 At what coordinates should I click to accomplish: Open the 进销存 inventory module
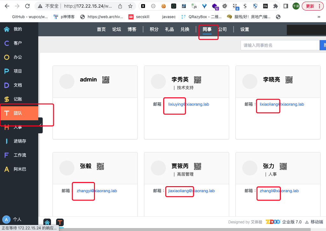click(x=19, y=141)
